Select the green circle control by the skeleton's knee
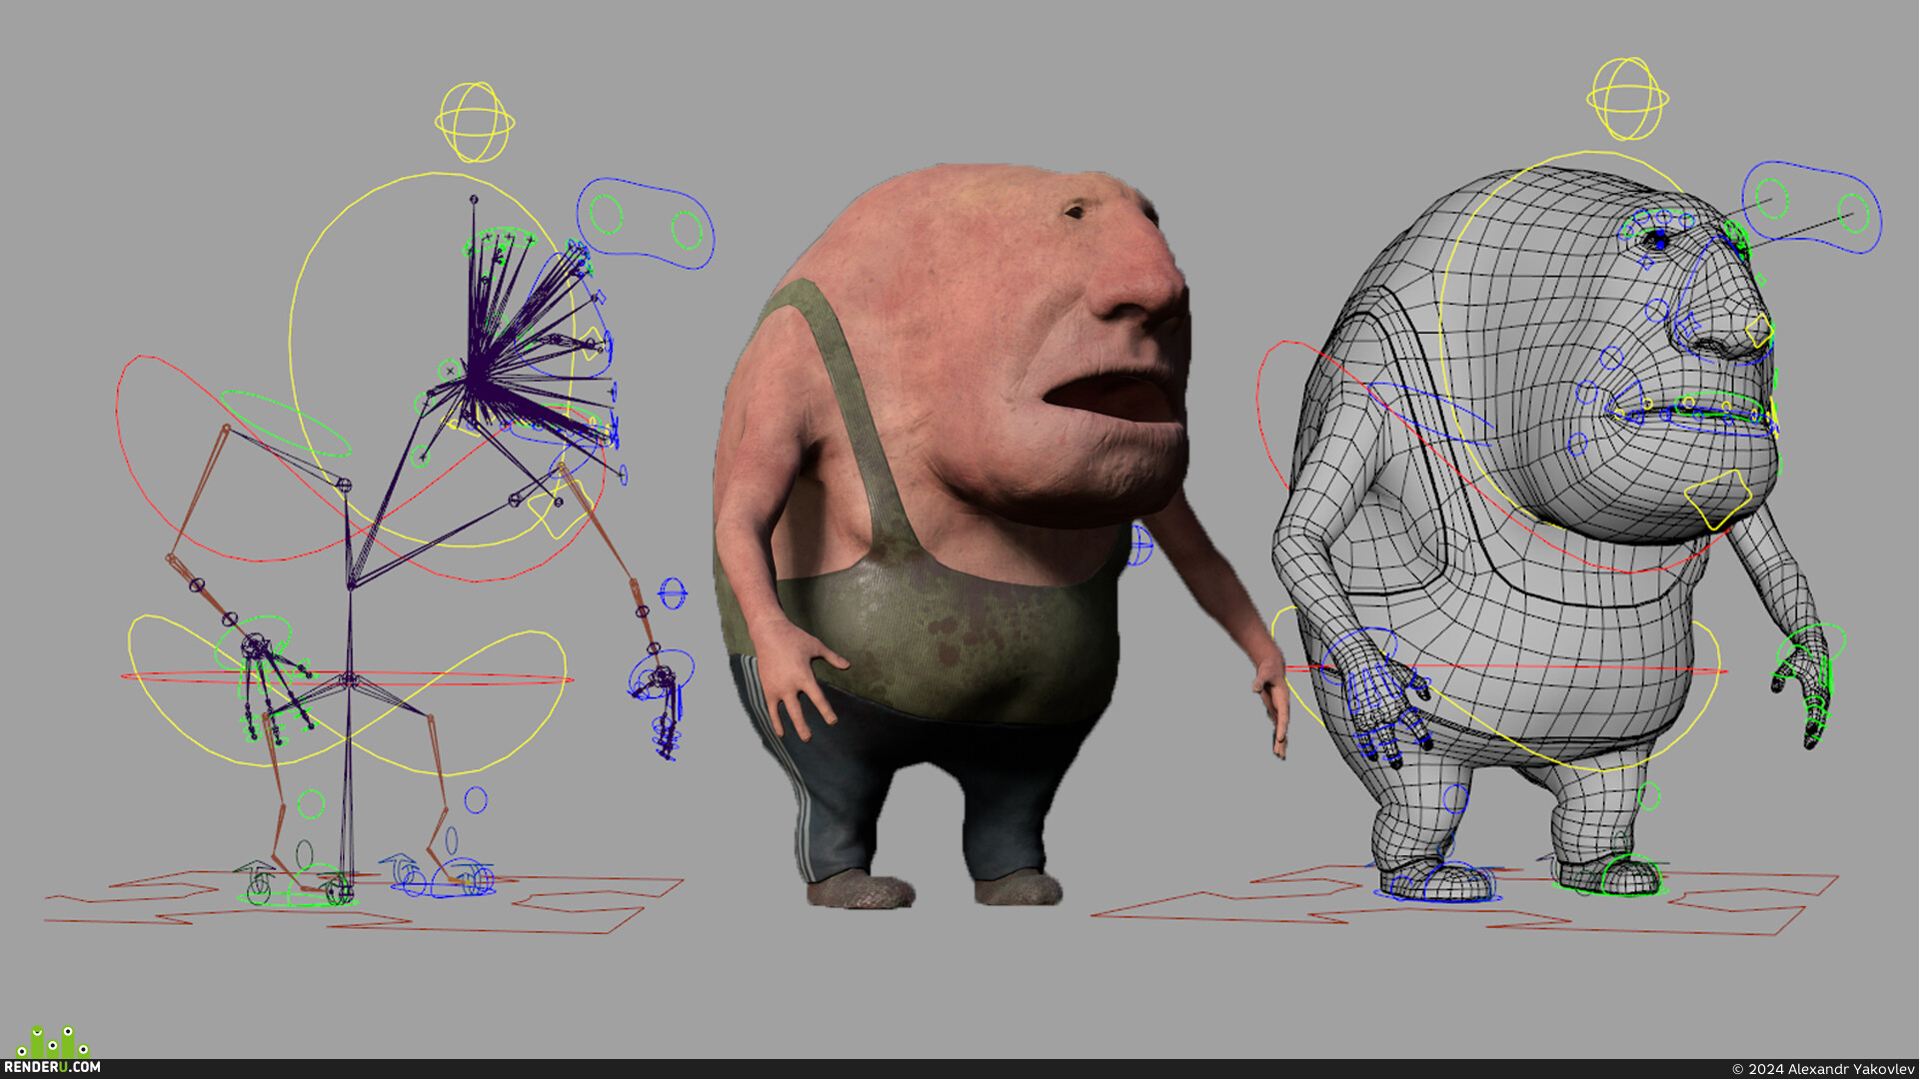 click(x=311, y=804)
